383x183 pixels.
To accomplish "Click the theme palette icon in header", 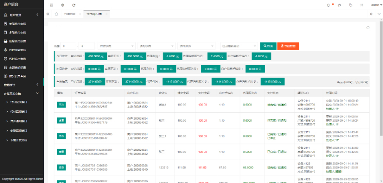I will pyautogui.click(x=339, y=5).
